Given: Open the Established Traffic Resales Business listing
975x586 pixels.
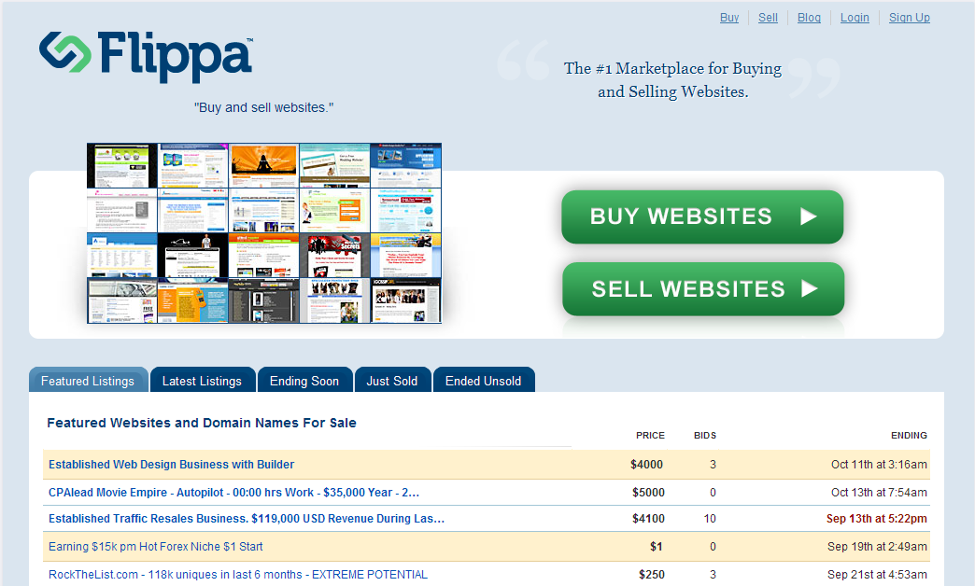Looking at the screenshot, I should click(x=247, y=518).
